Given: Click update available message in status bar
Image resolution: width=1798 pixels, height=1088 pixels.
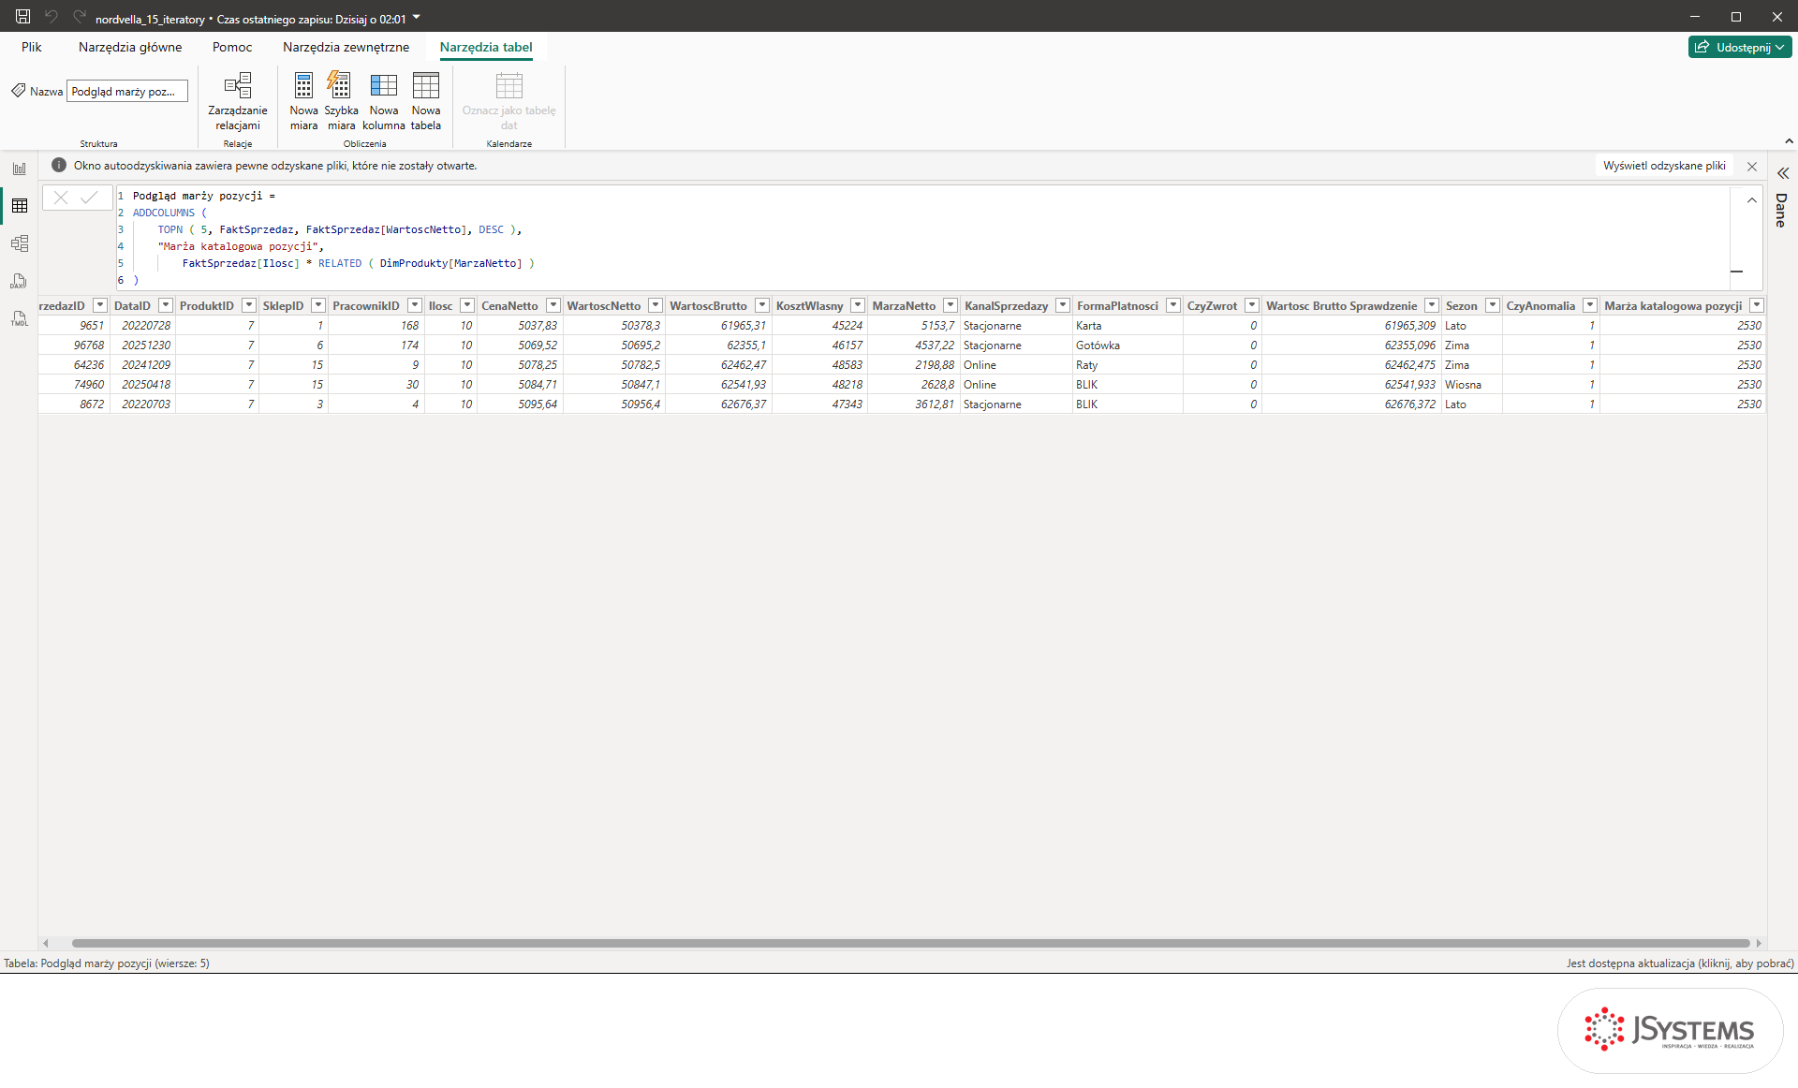Looking at the screenshot, I should point(1680,963).
